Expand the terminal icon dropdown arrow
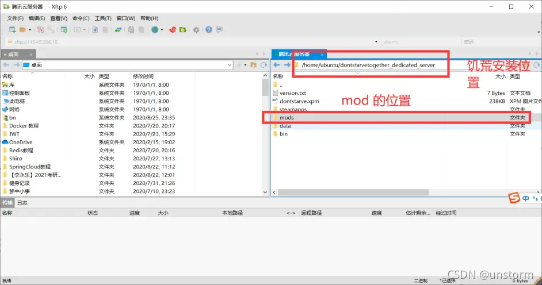The width and height of the screenshot is (542, 285). click(x=84, y=30)
